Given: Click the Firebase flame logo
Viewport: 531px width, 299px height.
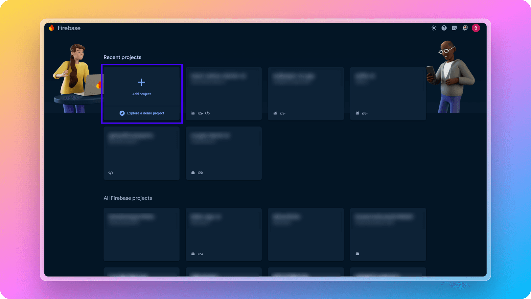Looking at the screenshot, I should tap(52, 28).
